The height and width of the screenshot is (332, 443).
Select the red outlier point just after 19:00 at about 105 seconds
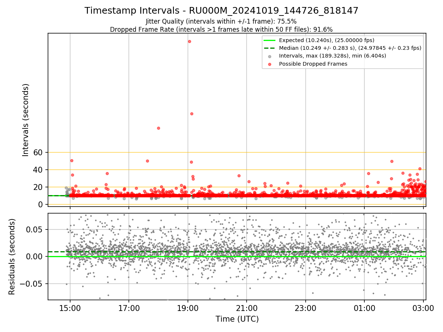pyautogui.click(x=192, y=114)
